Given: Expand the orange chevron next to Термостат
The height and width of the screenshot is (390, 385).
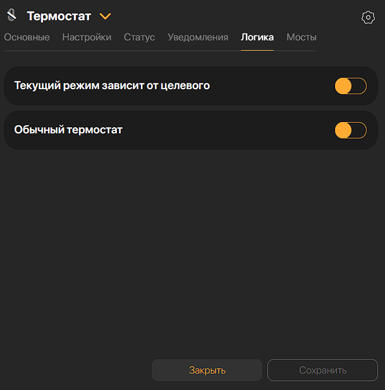Looking at the screenshot, I should click(106, 16).
